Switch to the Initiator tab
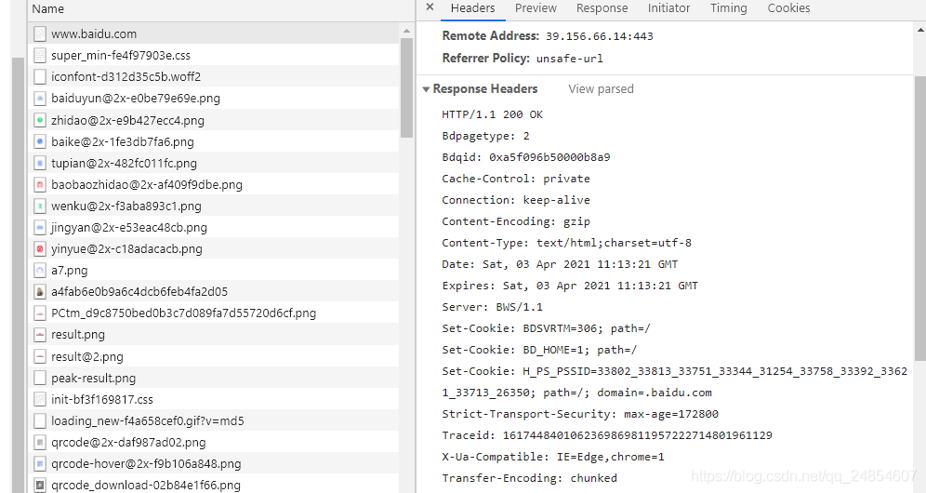The width and height of the screenshot is (926, 493). coord(668,8)
